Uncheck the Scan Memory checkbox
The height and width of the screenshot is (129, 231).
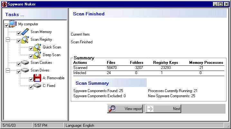point(19,33)
